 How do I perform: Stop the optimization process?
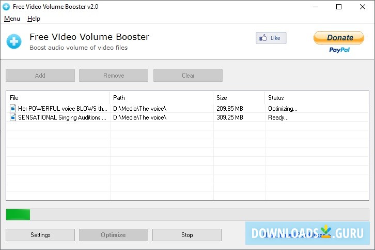tap(187, 235)
